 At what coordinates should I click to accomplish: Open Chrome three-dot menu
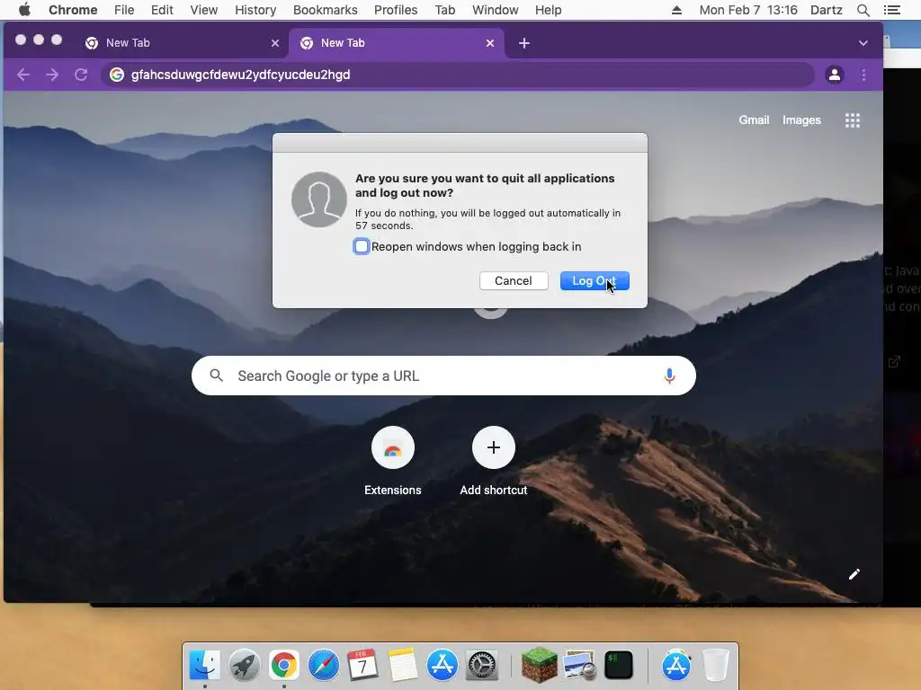(x=863, y=75)
